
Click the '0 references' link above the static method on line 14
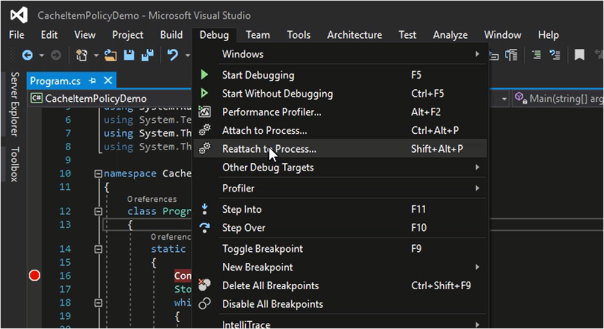pos(171,237)
